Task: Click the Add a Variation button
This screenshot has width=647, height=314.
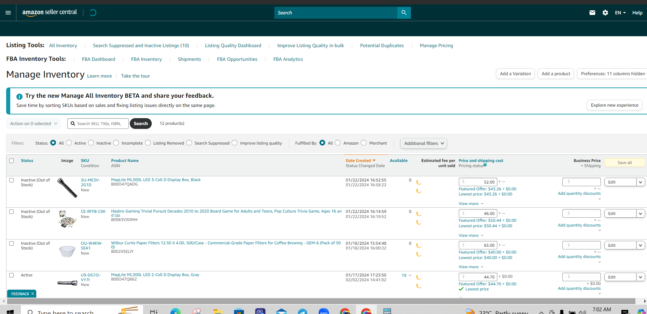Action: pos(515,73)
